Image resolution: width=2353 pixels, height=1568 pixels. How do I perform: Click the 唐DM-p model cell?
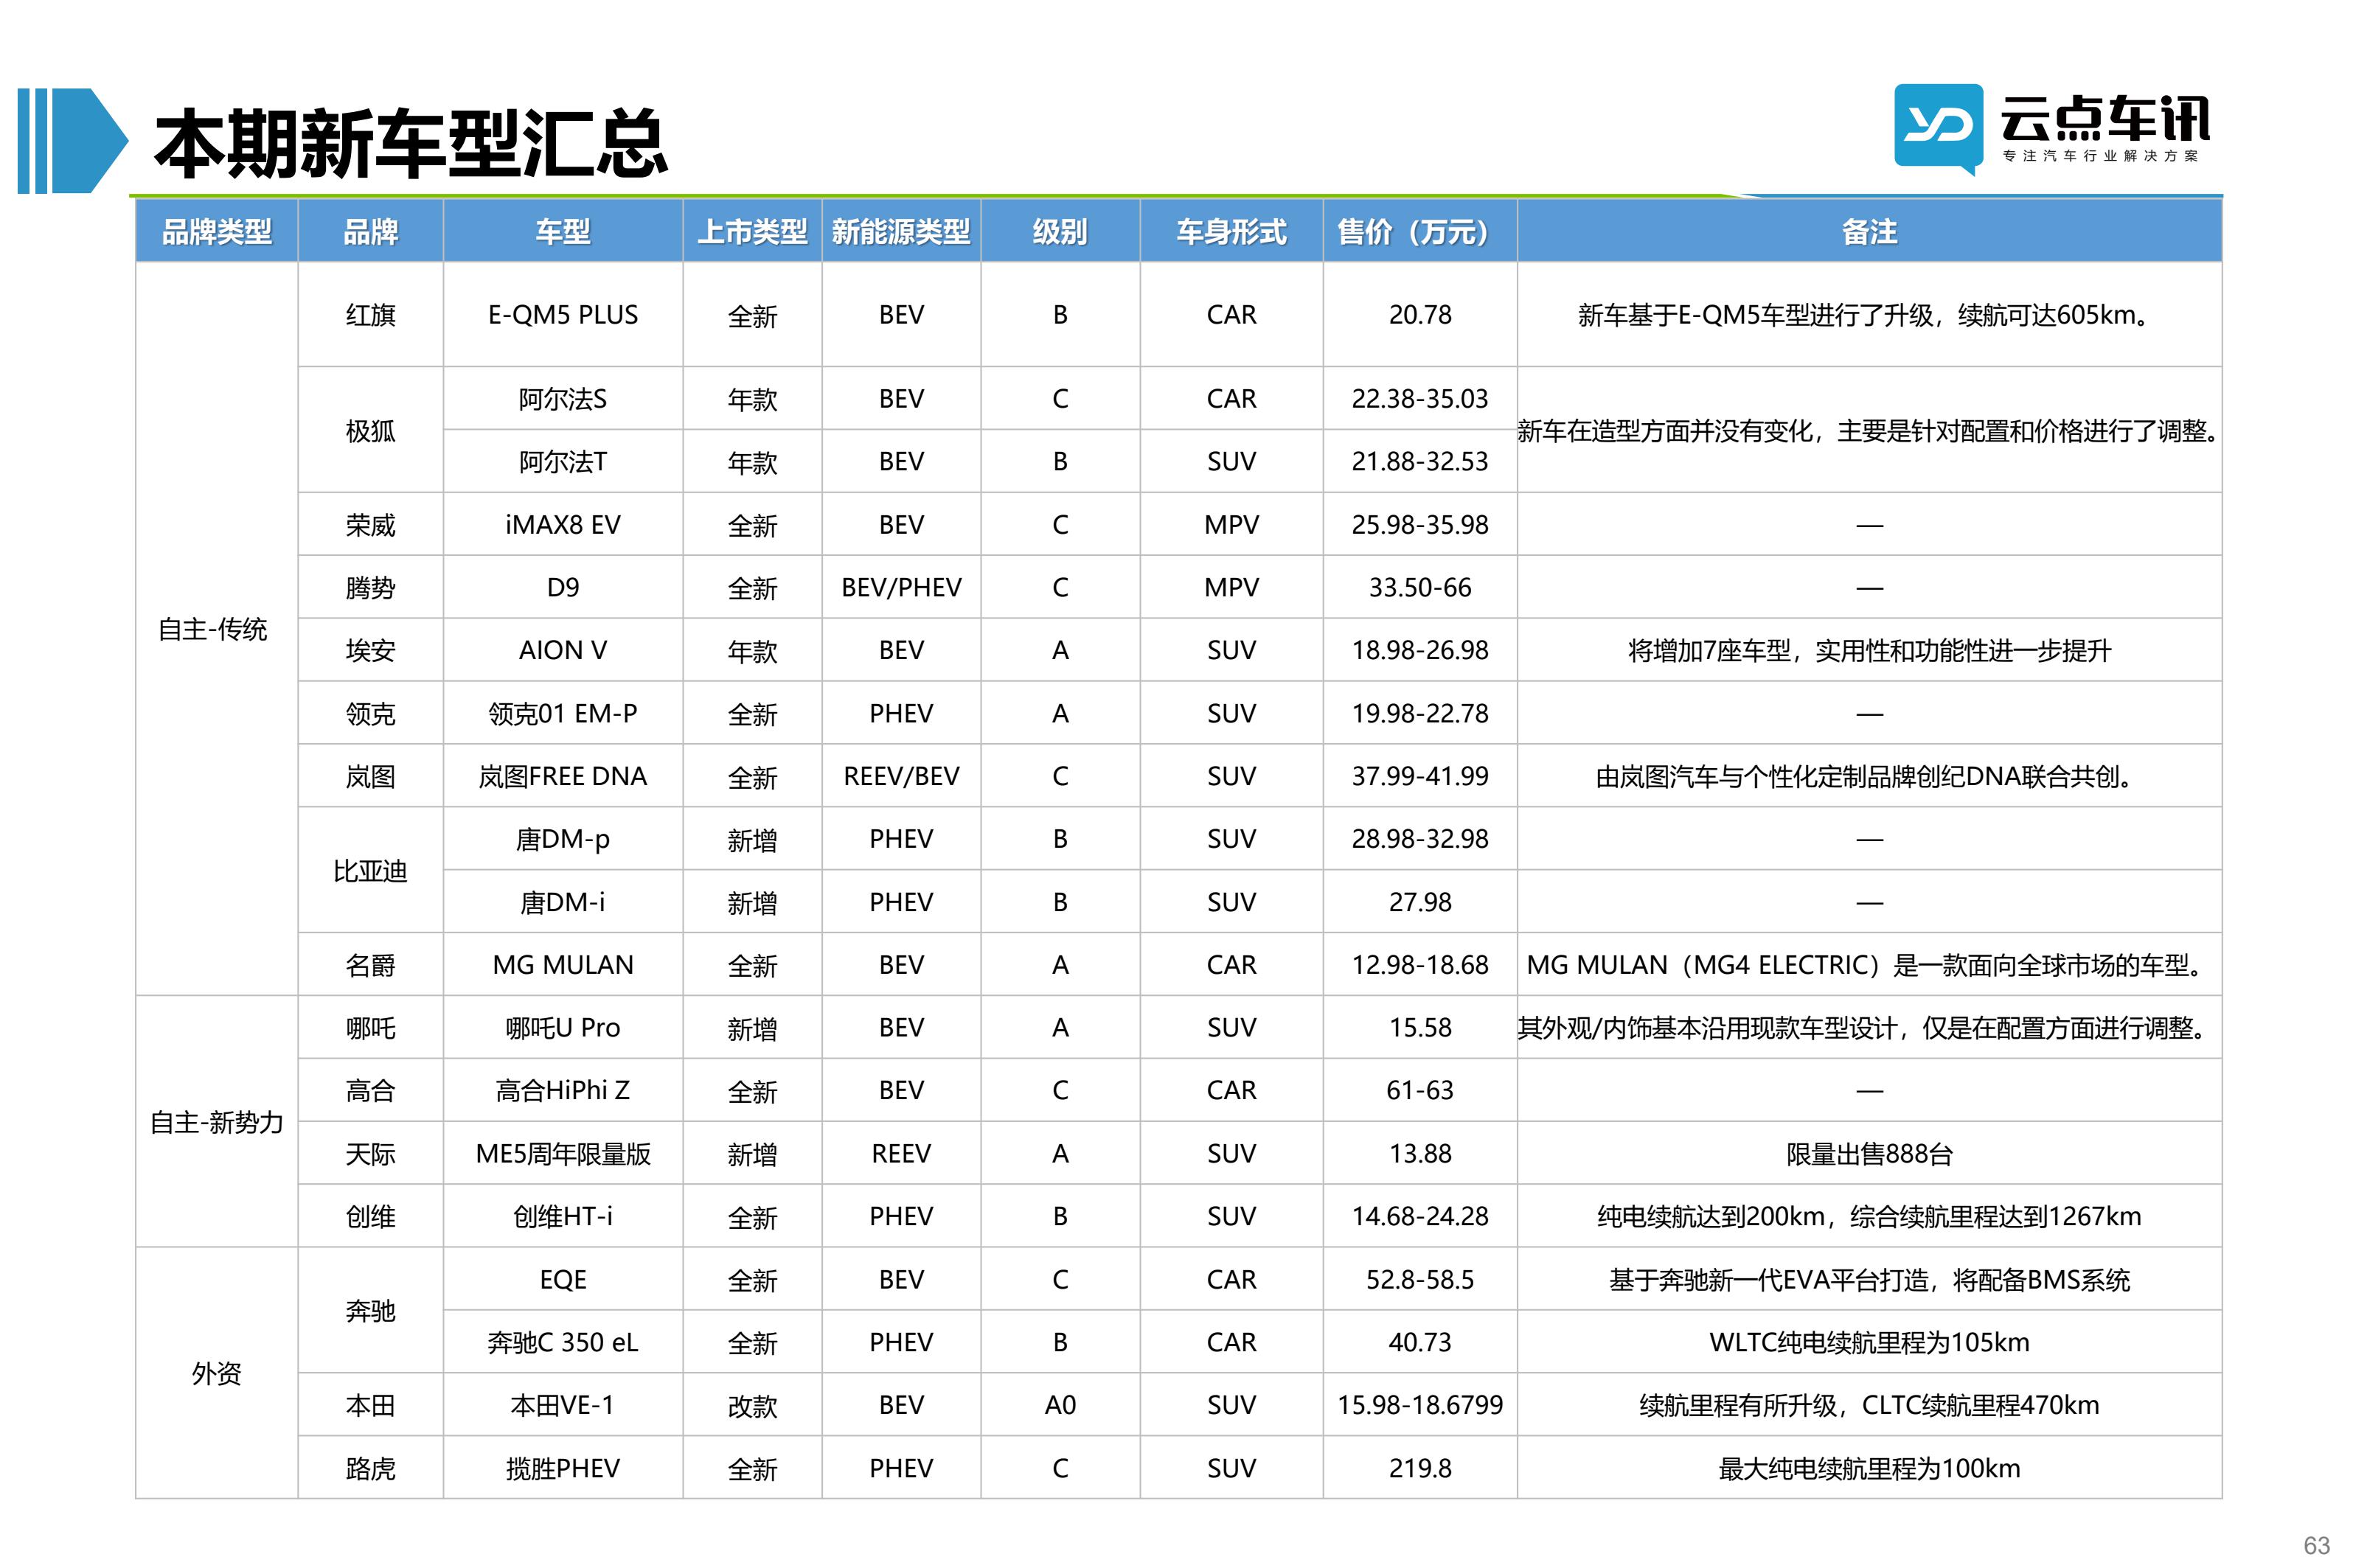click(563, 839)
